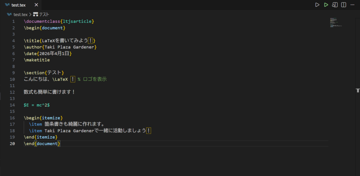The image size is (360, 176).
Task: Select the test.tex editor tab
Action: (19, 5)
